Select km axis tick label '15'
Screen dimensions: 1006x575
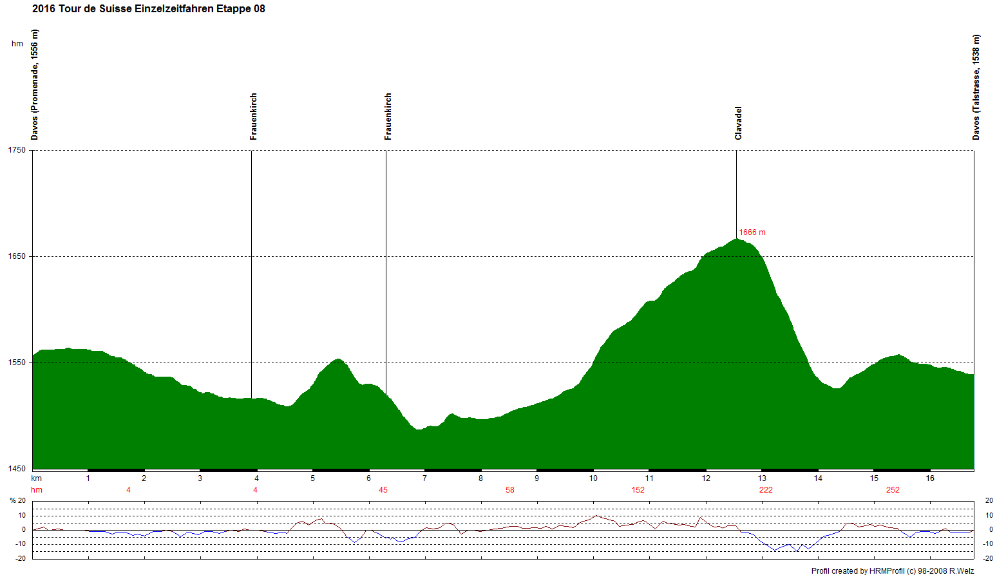point(874,478)
